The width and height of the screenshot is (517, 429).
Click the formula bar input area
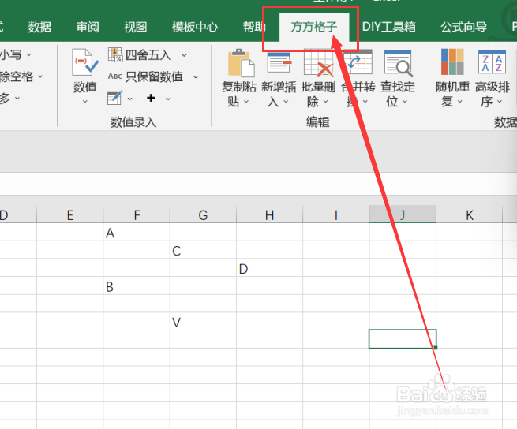click(x=259, y=184)
